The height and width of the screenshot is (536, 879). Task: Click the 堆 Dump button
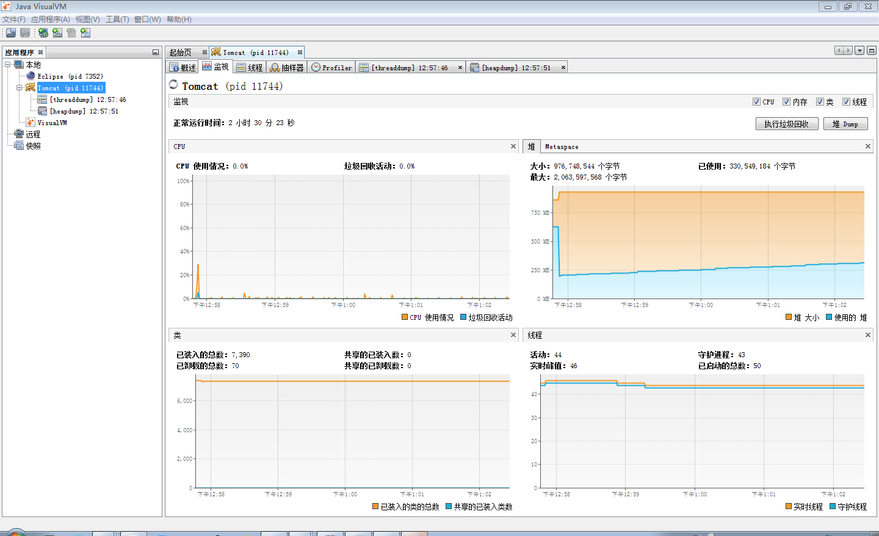coord(845,124)
